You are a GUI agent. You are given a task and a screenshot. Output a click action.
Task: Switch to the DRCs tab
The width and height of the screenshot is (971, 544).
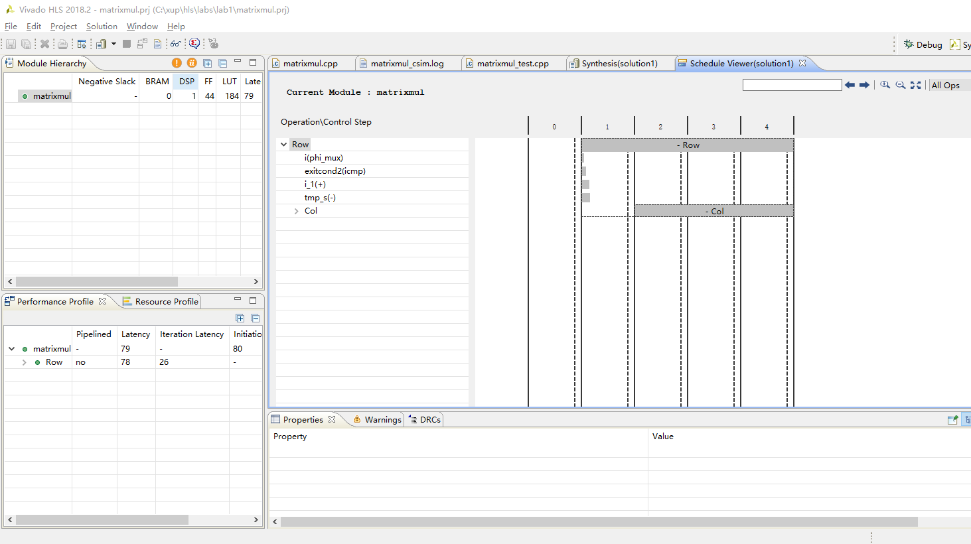pos(425,419)
